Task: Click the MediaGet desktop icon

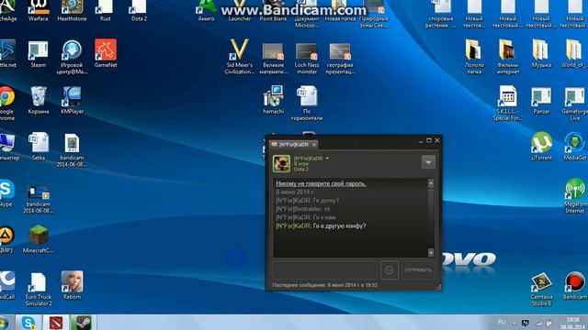Action: tap(575, 147)
